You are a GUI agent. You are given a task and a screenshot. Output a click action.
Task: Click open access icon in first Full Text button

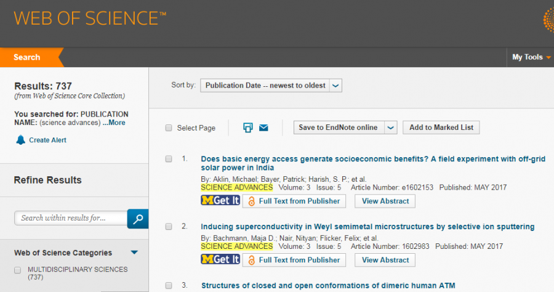tap(251, 201)
